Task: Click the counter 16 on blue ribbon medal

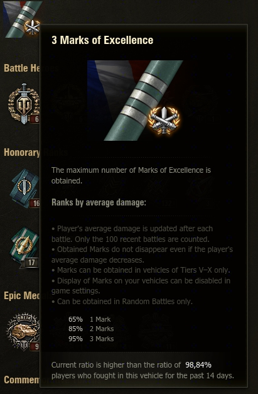Action: click(35, 203)
